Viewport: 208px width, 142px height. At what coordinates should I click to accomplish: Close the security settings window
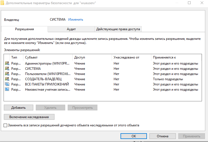pos(202,3)
